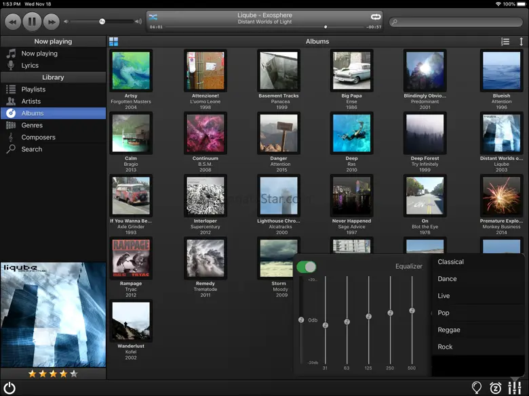529x396 pixels.
Task: Open the Continuum album cover
Action: [205, 133]
